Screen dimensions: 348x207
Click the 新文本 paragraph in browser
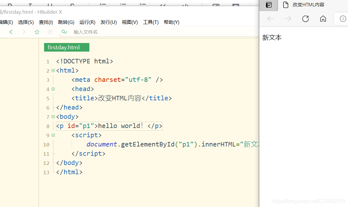272,38
